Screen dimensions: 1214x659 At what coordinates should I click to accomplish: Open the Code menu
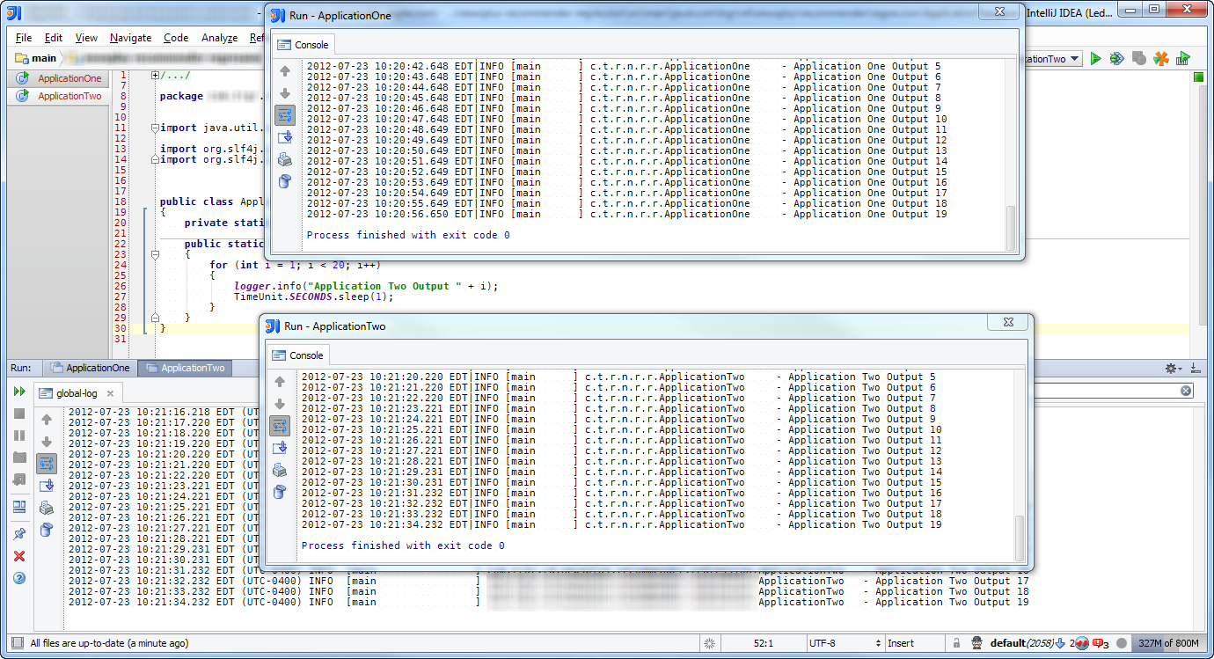[x=176, y=38]
